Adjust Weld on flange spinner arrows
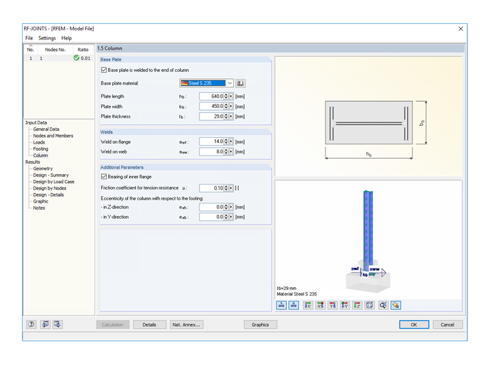This screenshot has height=369, width=492. tap(226, 142)
